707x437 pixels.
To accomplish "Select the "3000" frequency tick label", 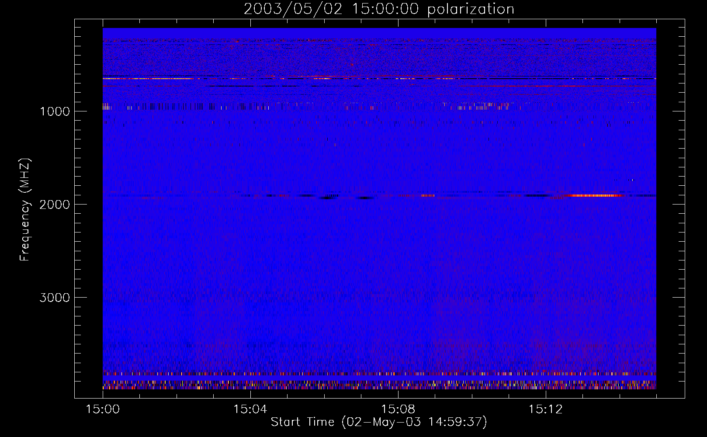I will 55,298.
